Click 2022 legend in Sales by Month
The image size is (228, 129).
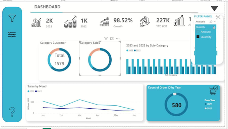point(38,91)
